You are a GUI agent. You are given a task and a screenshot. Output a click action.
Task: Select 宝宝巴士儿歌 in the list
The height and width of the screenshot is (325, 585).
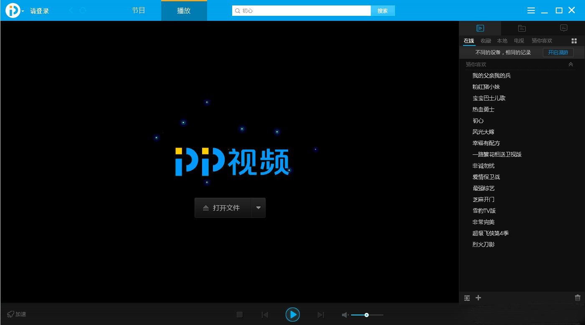pos(489,98)
